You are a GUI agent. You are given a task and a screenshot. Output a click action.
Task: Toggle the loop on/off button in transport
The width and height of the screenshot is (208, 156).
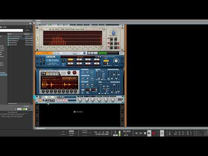pos(162,133)
